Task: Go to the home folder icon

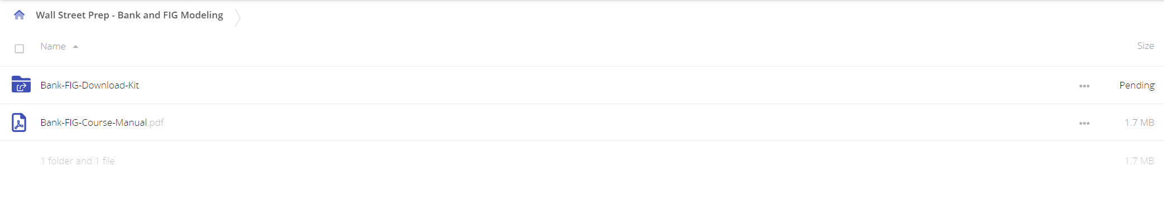Action: coord(19,15)
